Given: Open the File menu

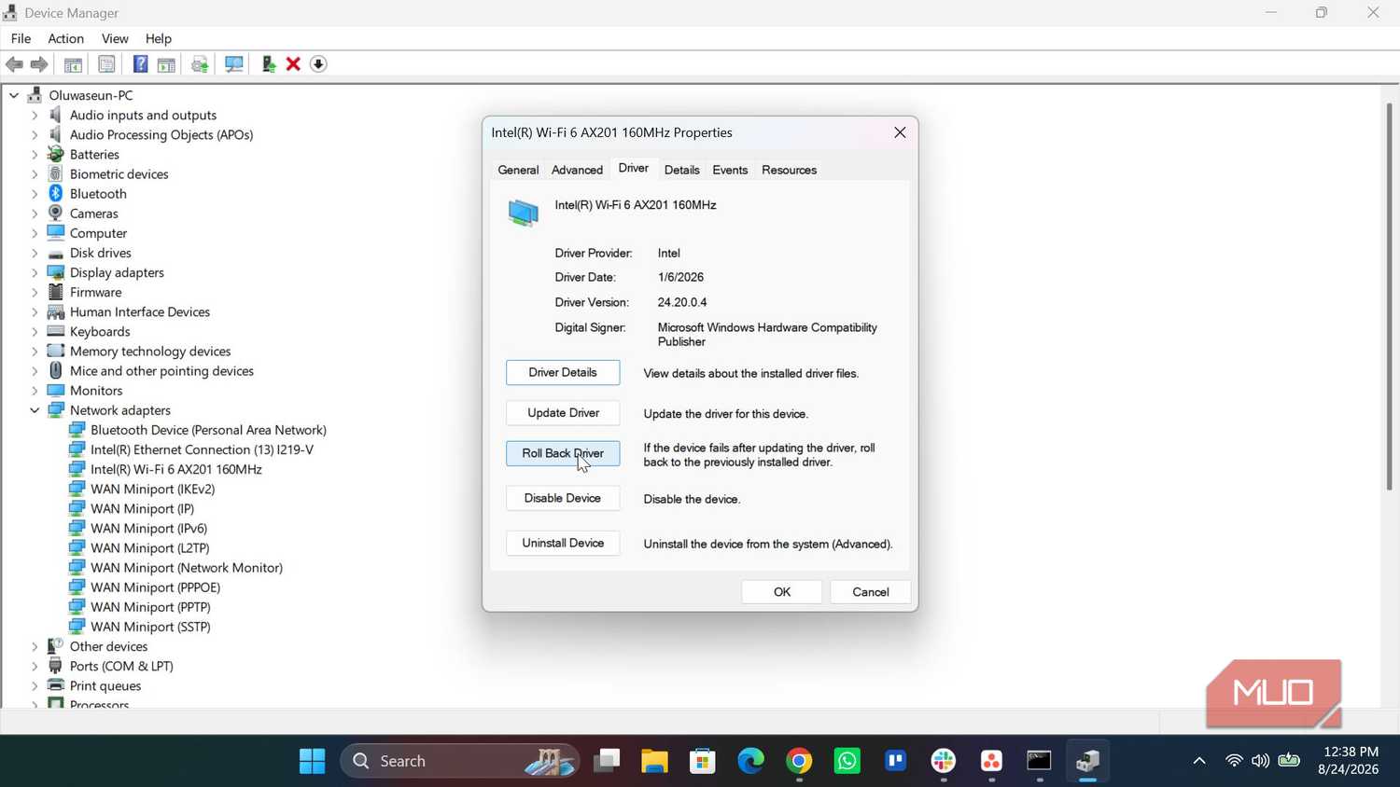Looking at the screenshot, I should tap(21, 38).
